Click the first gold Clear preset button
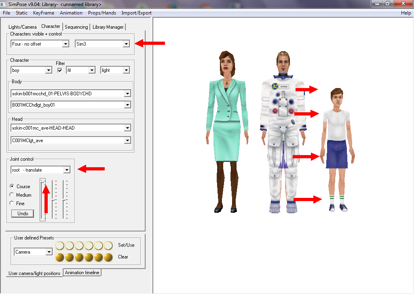 click(x=60, y=257)
